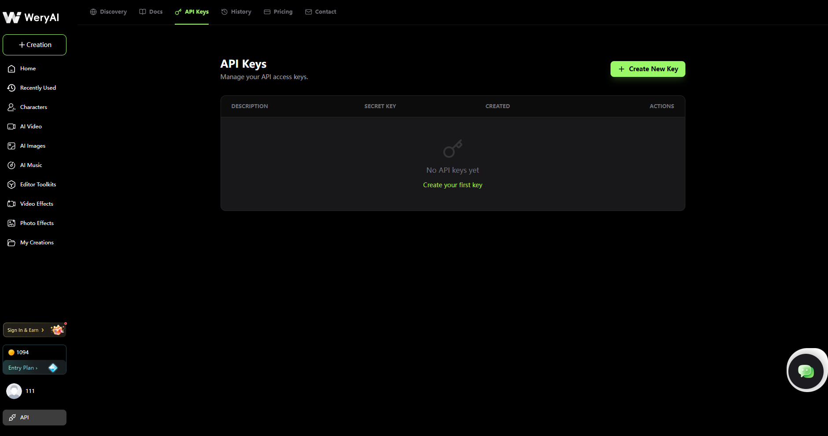Go to Home via sidebar icon
This screenshot has height=436, width=828.
coord(27,68)
